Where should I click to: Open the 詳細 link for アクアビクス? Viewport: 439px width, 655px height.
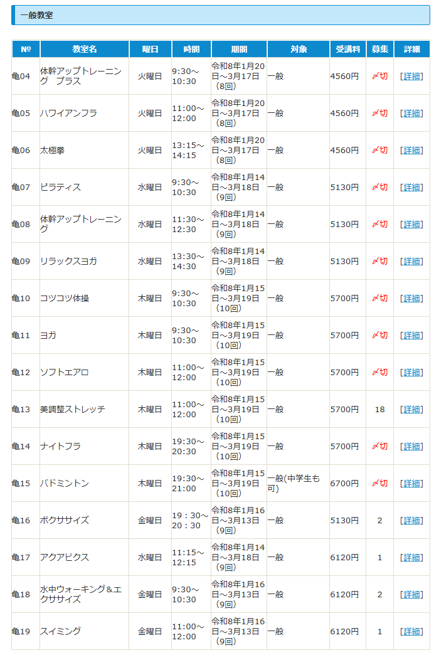[411, 558]
